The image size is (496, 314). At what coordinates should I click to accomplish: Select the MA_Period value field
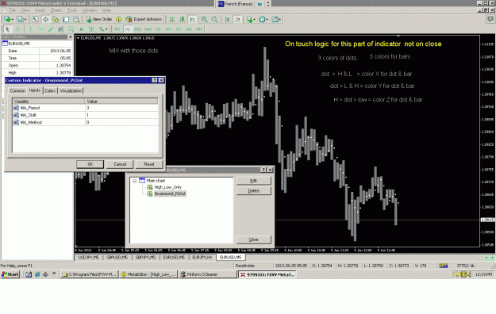pyautogui.click(x=121, y=108)
